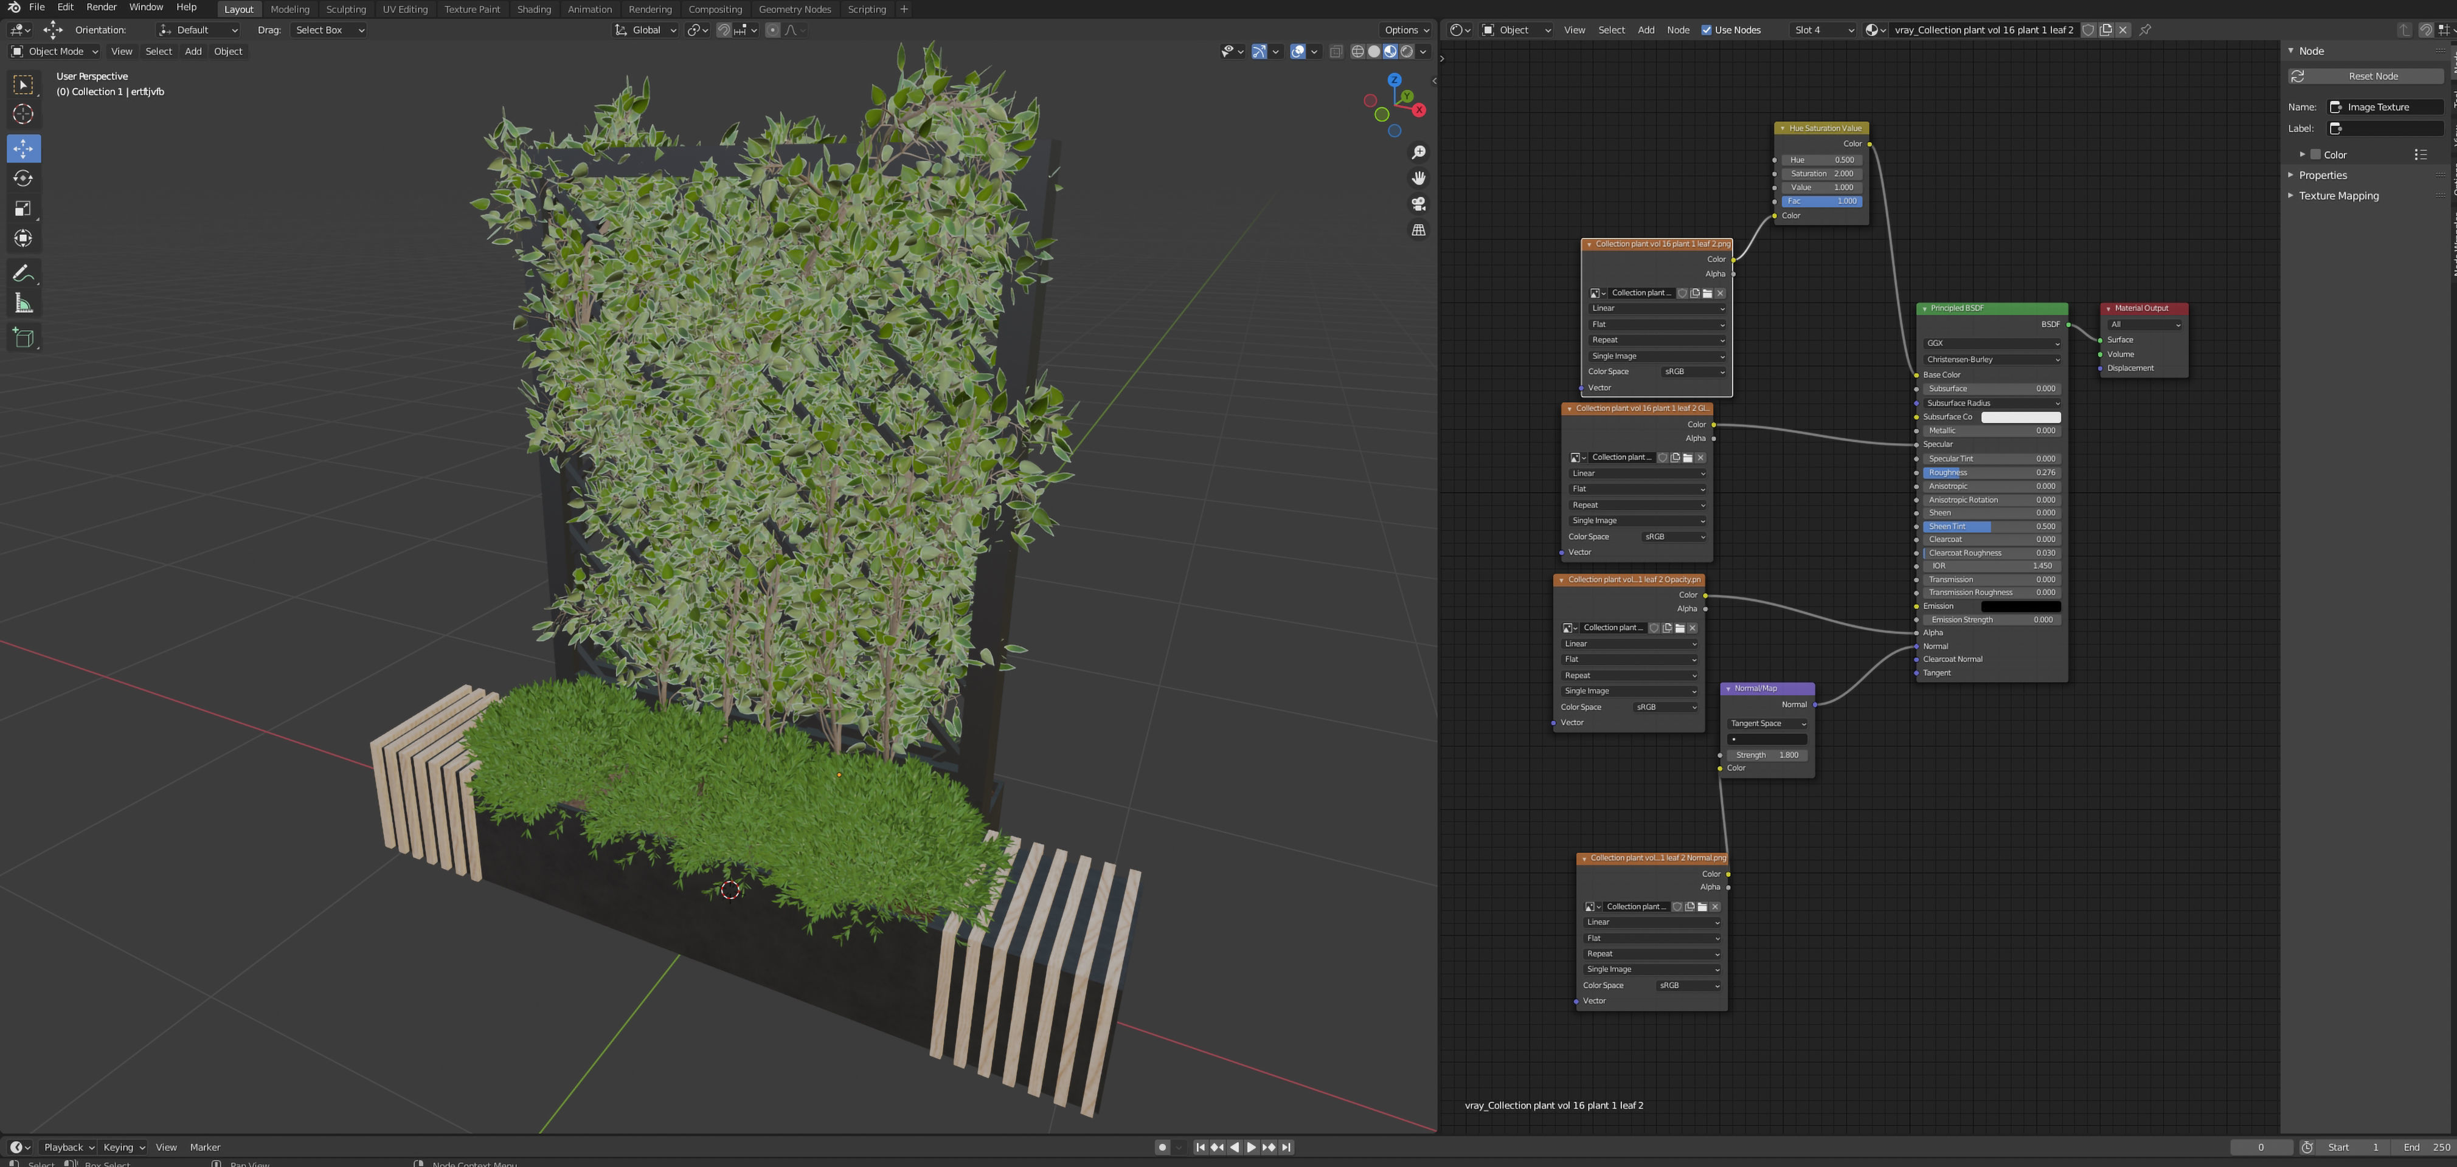The image size is (2457, 1167).
Task: Open the node editor Add menu
Action: (x=1646, y=30)
